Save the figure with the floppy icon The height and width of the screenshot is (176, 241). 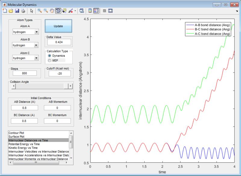click(x=17, y=11)
